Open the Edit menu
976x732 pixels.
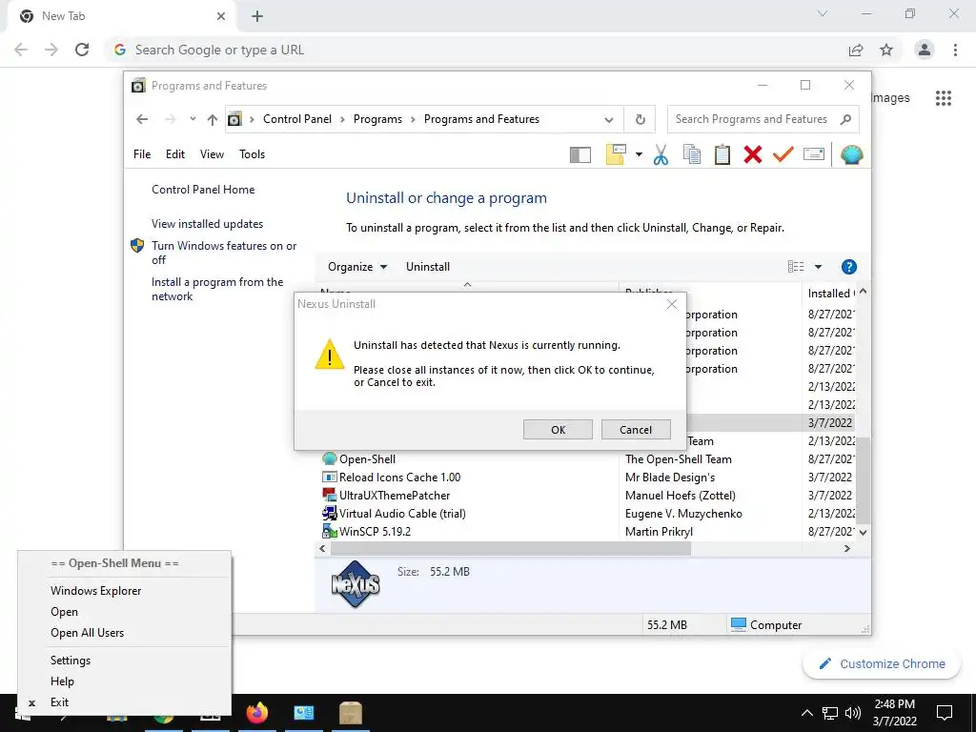tap(175, 154)
